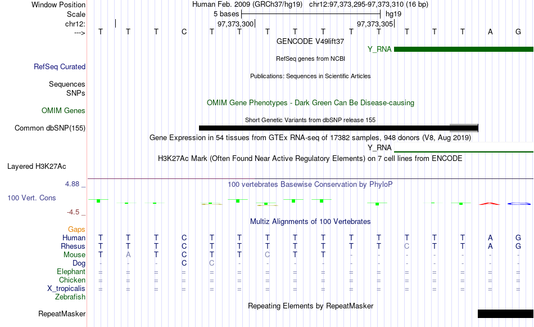Click the SNPs track label
This screenshot has height=327, width=534.
(76, 93)
